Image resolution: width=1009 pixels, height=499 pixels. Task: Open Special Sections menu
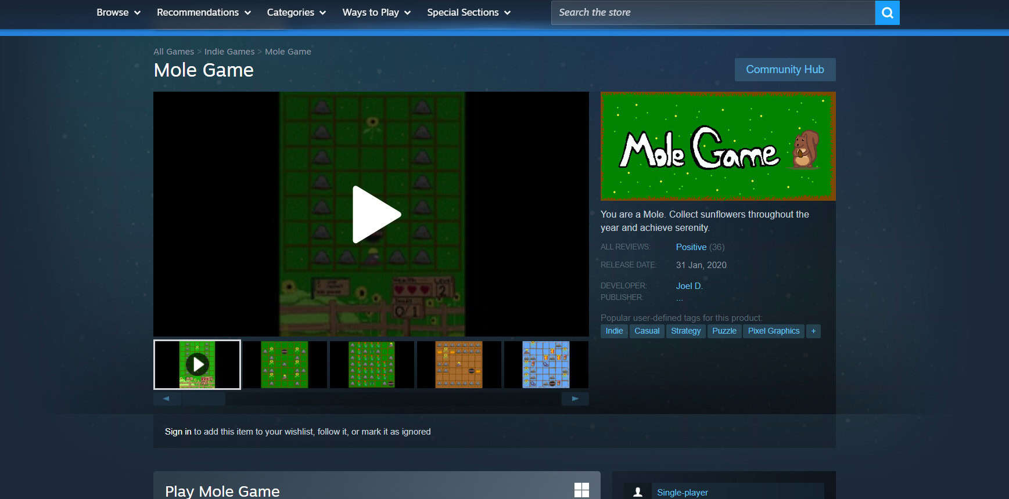point(468,13)
